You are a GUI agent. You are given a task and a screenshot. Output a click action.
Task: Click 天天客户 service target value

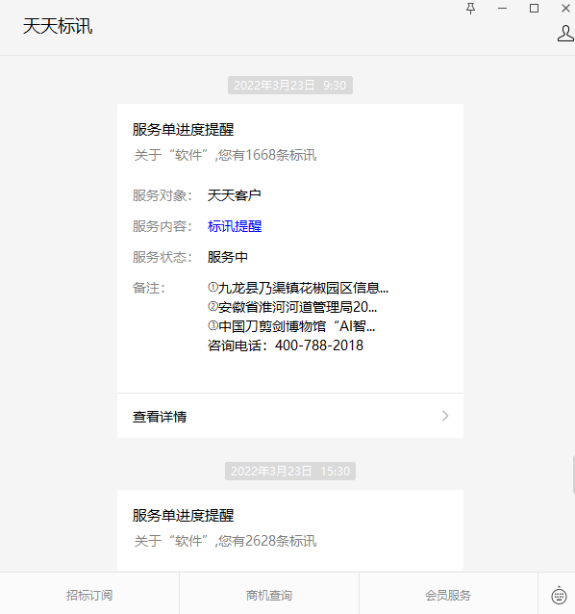(x=235, y=195)
